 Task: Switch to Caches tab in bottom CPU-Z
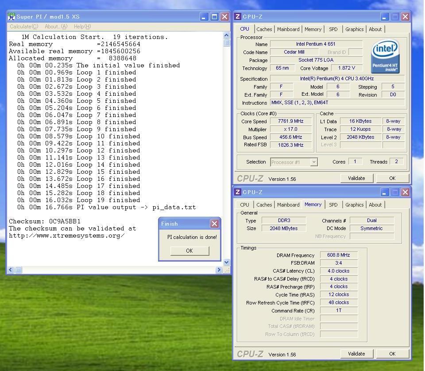tap(264, 205)
